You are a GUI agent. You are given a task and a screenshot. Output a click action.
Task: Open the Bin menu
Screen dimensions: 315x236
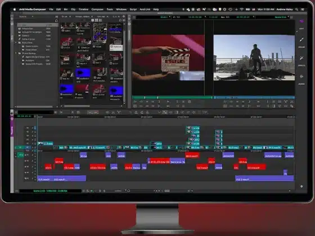coord(66,10)
